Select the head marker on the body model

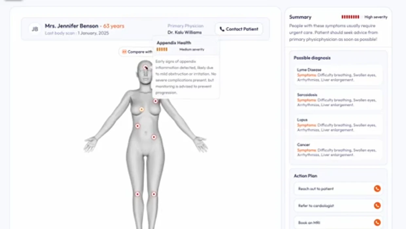[x=146, y=68]
